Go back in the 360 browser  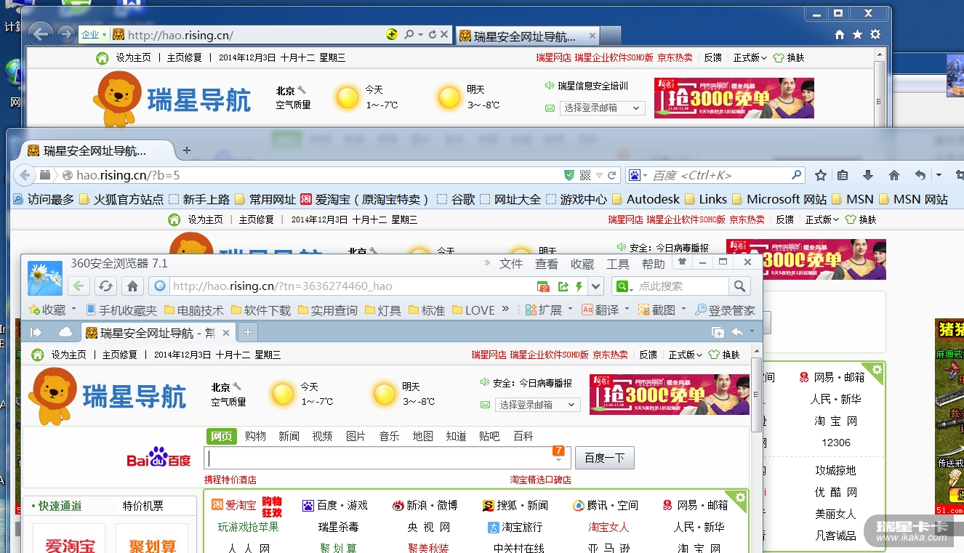(80, 286)
